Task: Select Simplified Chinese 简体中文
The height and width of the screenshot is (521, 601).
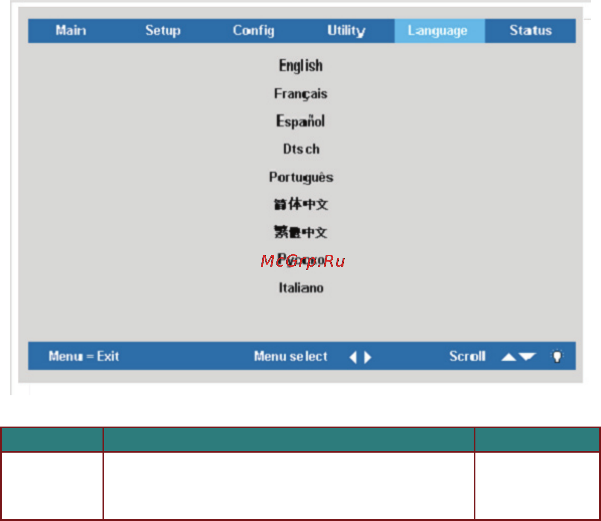Action: (x=301, y=204)
